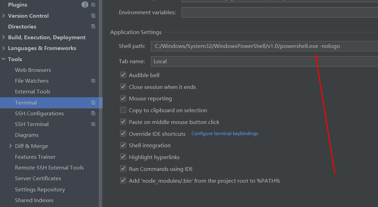
Task: Open Configure terminal keybindings link
Action: pyautogui.click(x=224, y=133)
